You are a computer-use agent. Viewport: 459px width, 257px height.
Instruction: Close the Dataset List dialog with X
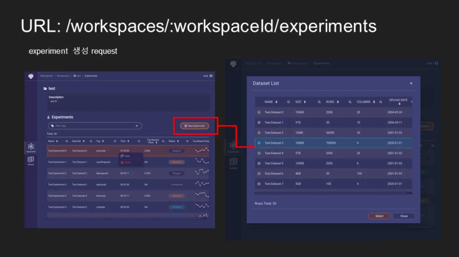point(411,83)
